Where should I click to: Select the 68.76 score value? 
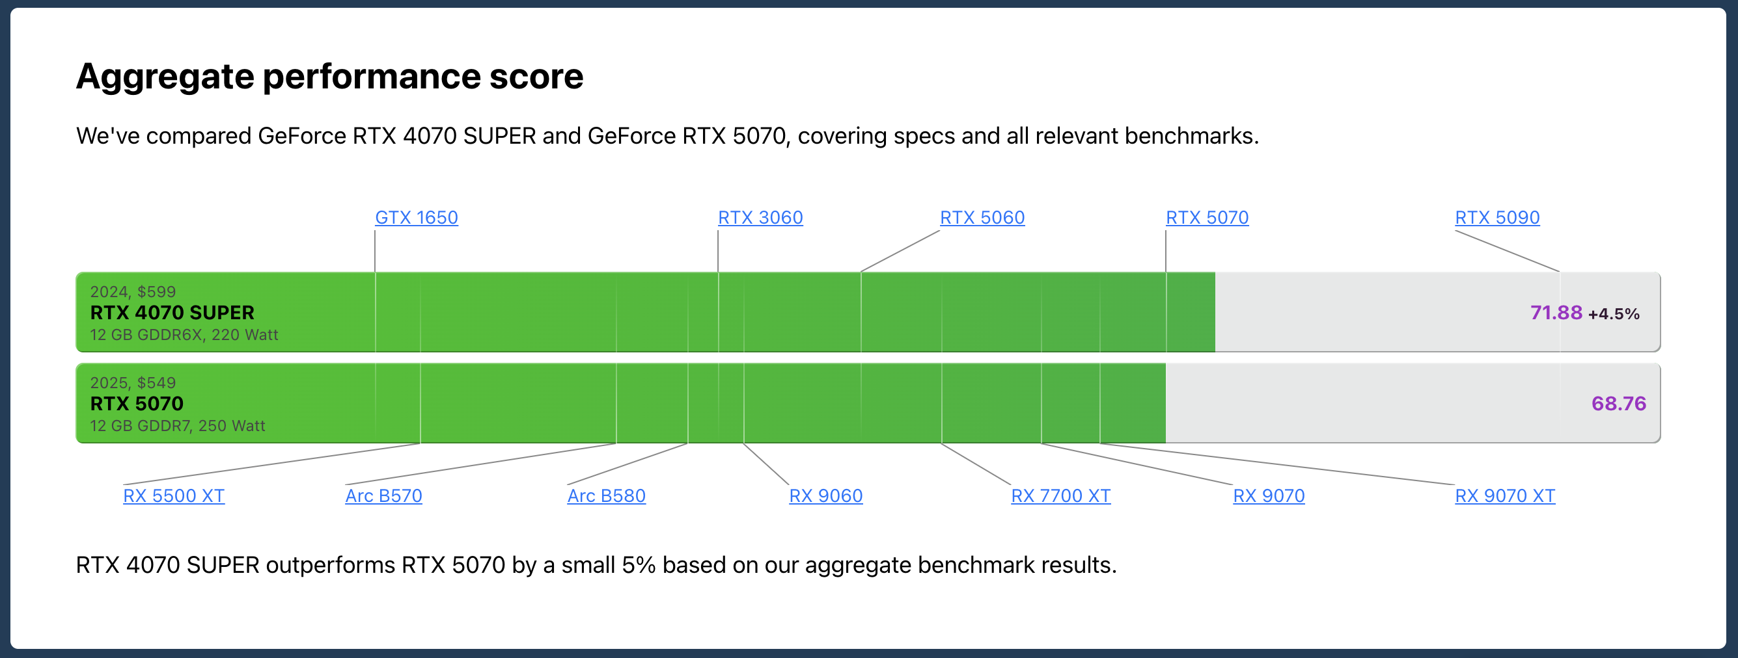(1619, 404)
